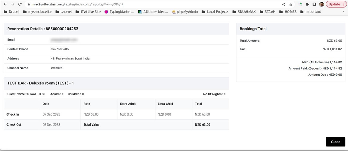
Task: Open the Drupal bookmarks folder
Action: pyautogui.click(x=11, y=11)
